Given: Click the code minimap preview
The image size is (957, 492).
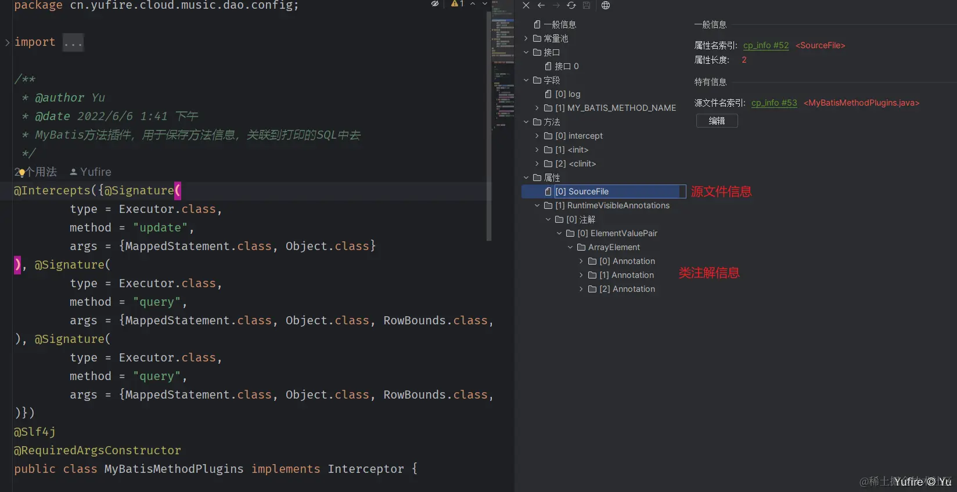Looking at the screenshot, I should point(503,67).
